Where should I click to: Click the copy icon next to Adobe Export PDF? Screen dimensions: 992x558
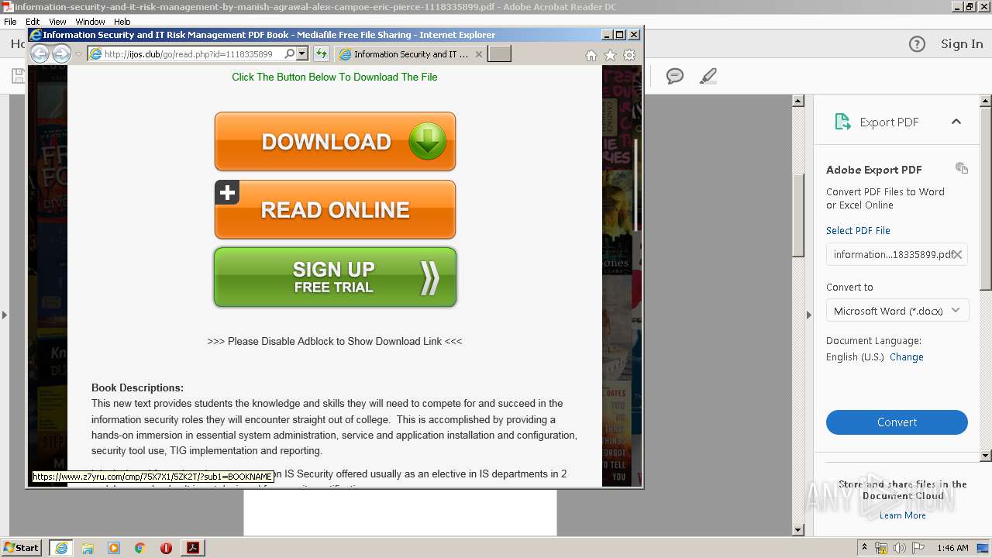(962, 168)
